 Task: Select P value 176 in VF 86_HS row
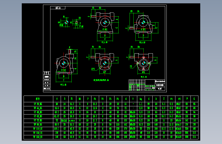(x=187, y=125)
